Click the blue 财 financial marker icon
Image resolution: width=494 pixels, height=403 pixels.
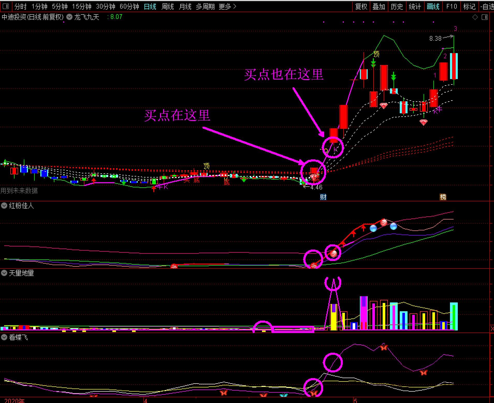coord(323,197)
